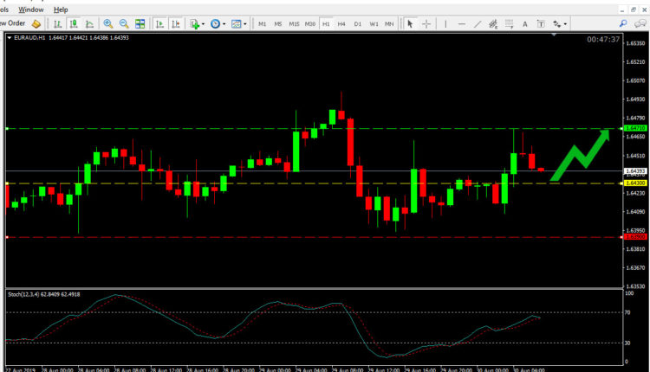The image size is (650, 372).
Task: Select the M15 timeframe button
Action: click(x=294, y=24)
